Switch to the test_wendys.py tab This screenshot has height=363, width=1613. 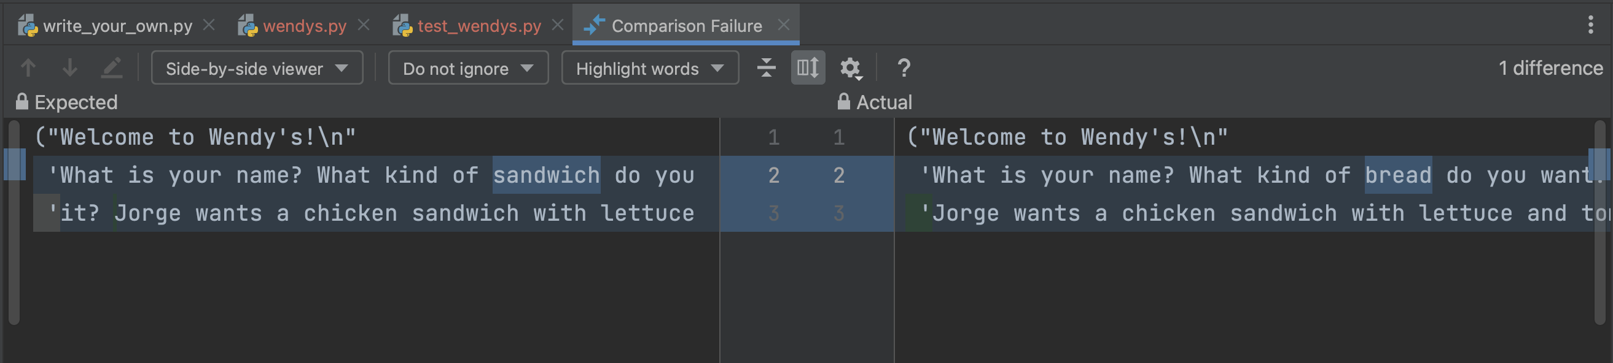coord(479,27)
